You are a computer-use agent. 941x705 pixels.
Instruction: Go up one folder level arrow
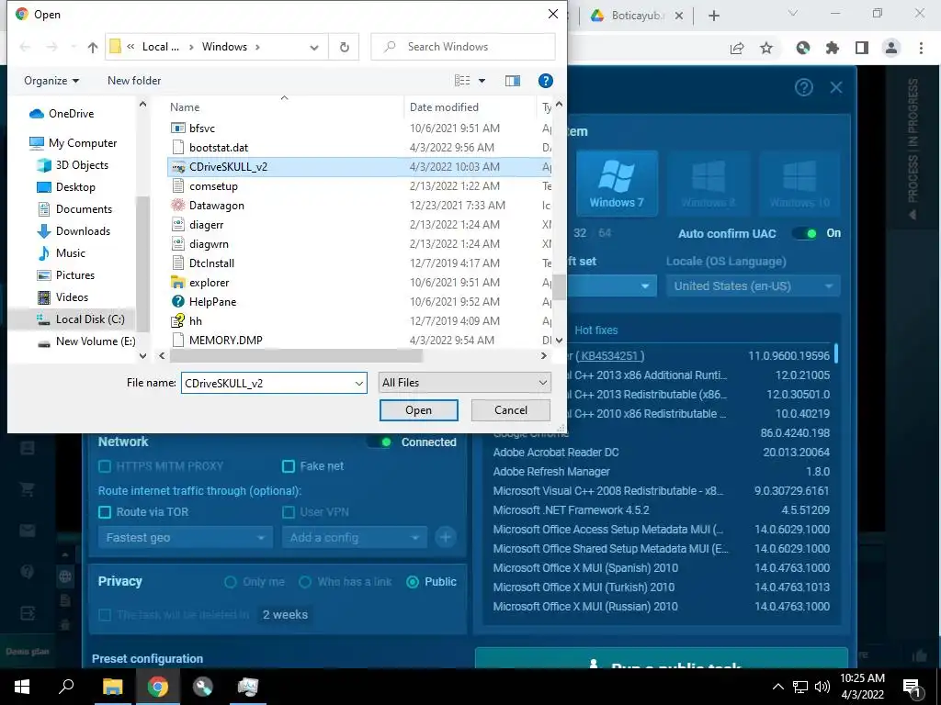coord(93,47)
